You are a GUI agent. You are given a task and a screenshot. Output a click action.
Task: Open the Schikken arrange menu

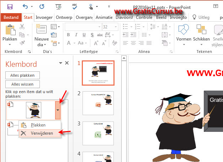click(201, 35)
